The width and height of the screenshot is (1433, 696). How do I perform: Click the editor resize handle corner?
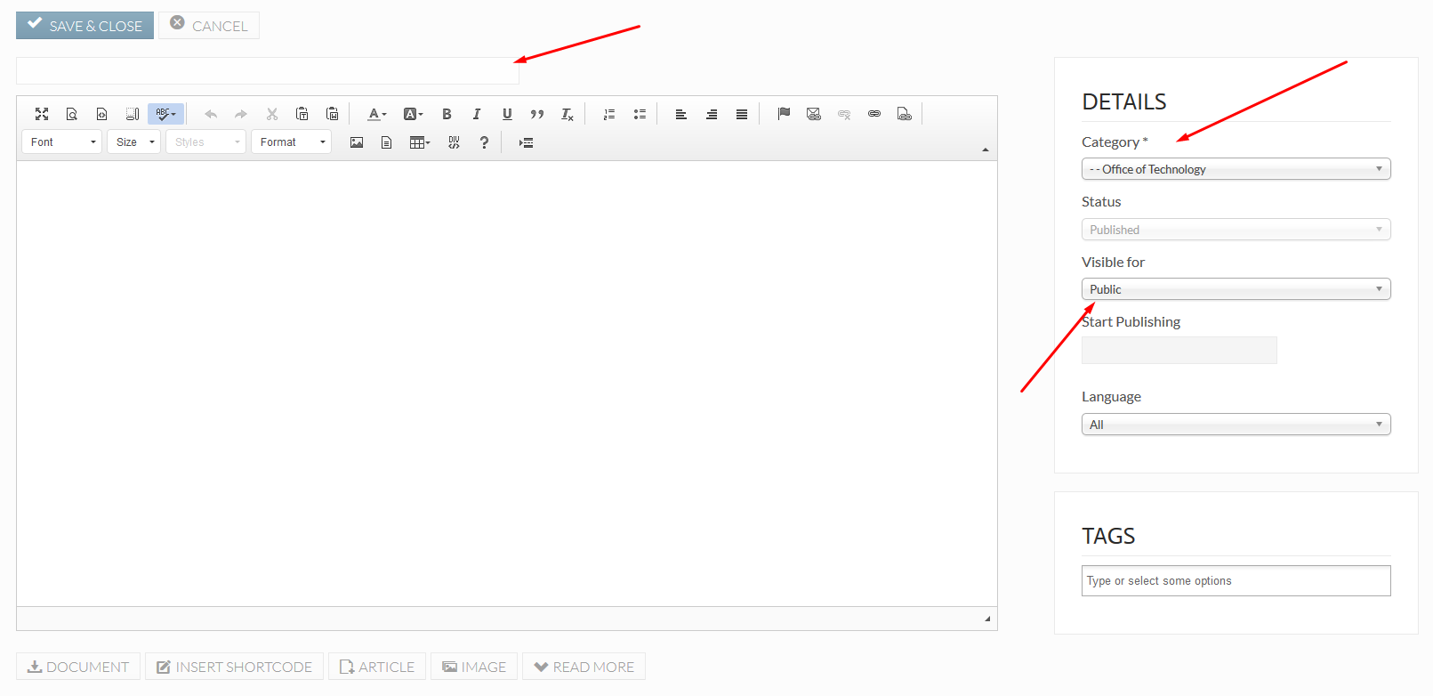point(987,619)
